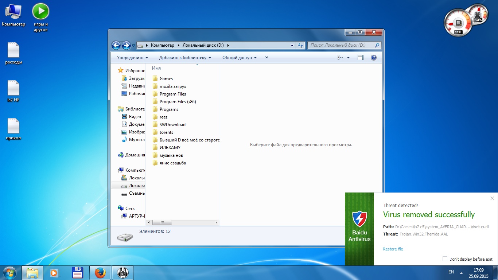Open Firefox from the taskbar
The width and height of the screenshot is (498, 280).
tap(100, 272)
